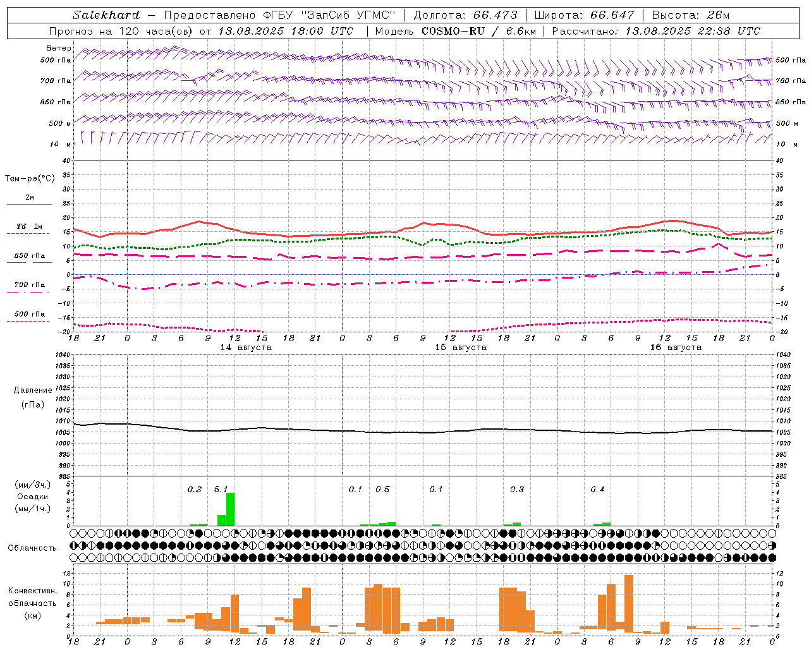This screenshot has height=647, width=809.
Task: Select the Давление pressure label
Action: tap(33, 390)
